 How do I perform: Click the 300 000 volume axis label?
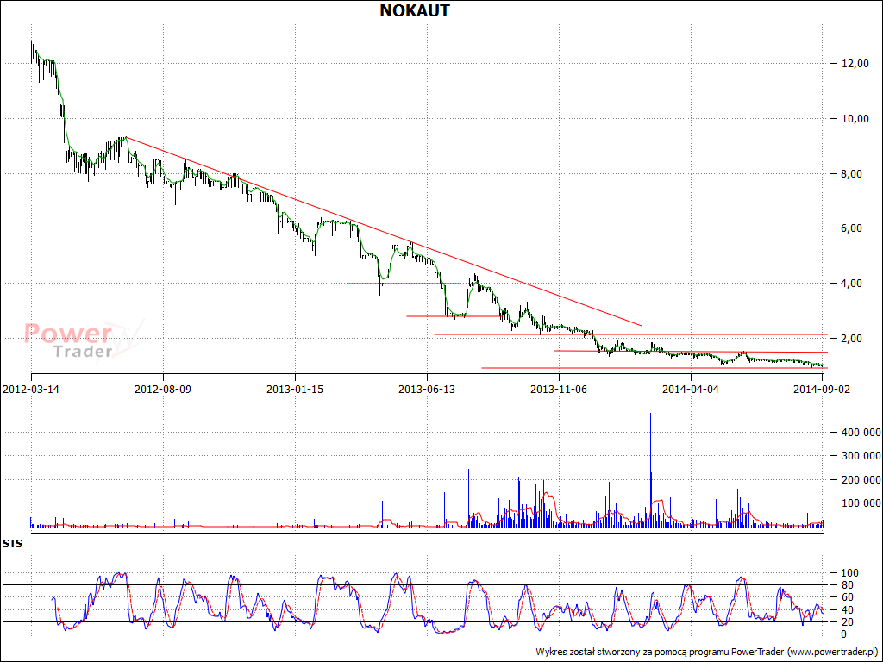coord(861,456)
